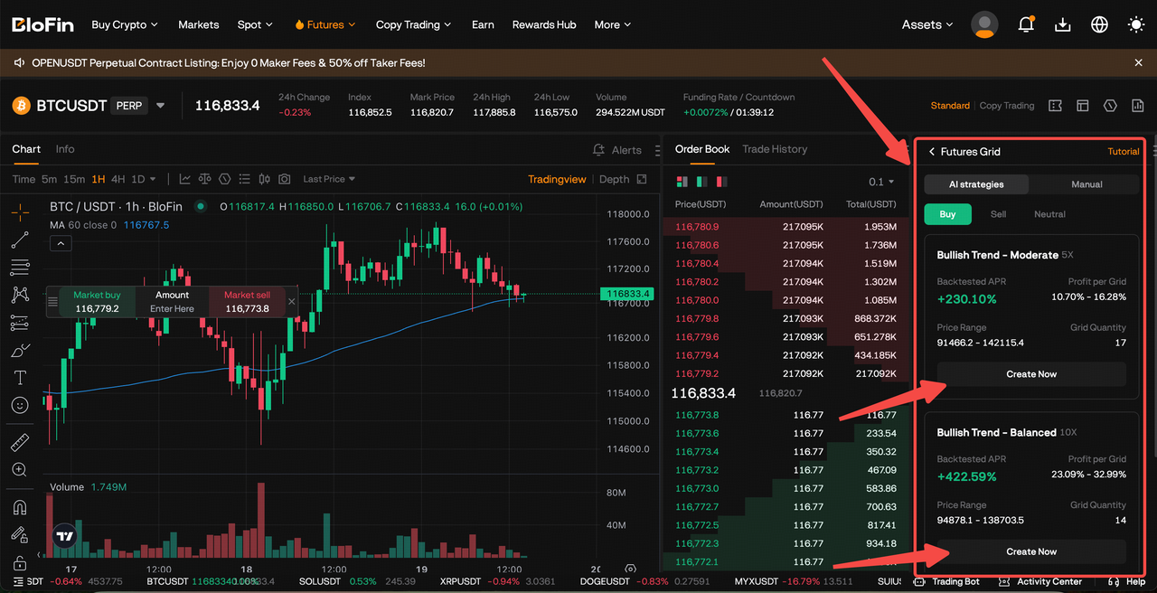
Task: Open the layout panel icon
Action: coord(1082,106)
